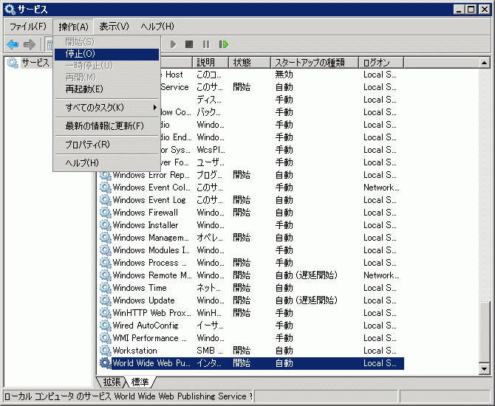Open the ファイル(F) menu
This screenshot has height=406, width=495.
point(28,27)
